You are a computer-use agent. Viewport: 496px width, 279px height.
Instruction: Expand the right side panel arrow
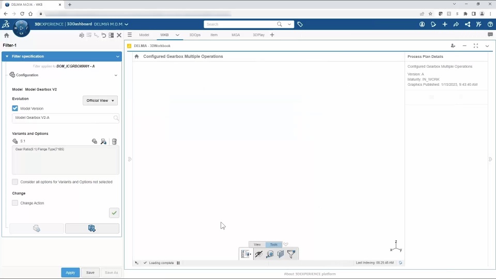tap(490, 159)
